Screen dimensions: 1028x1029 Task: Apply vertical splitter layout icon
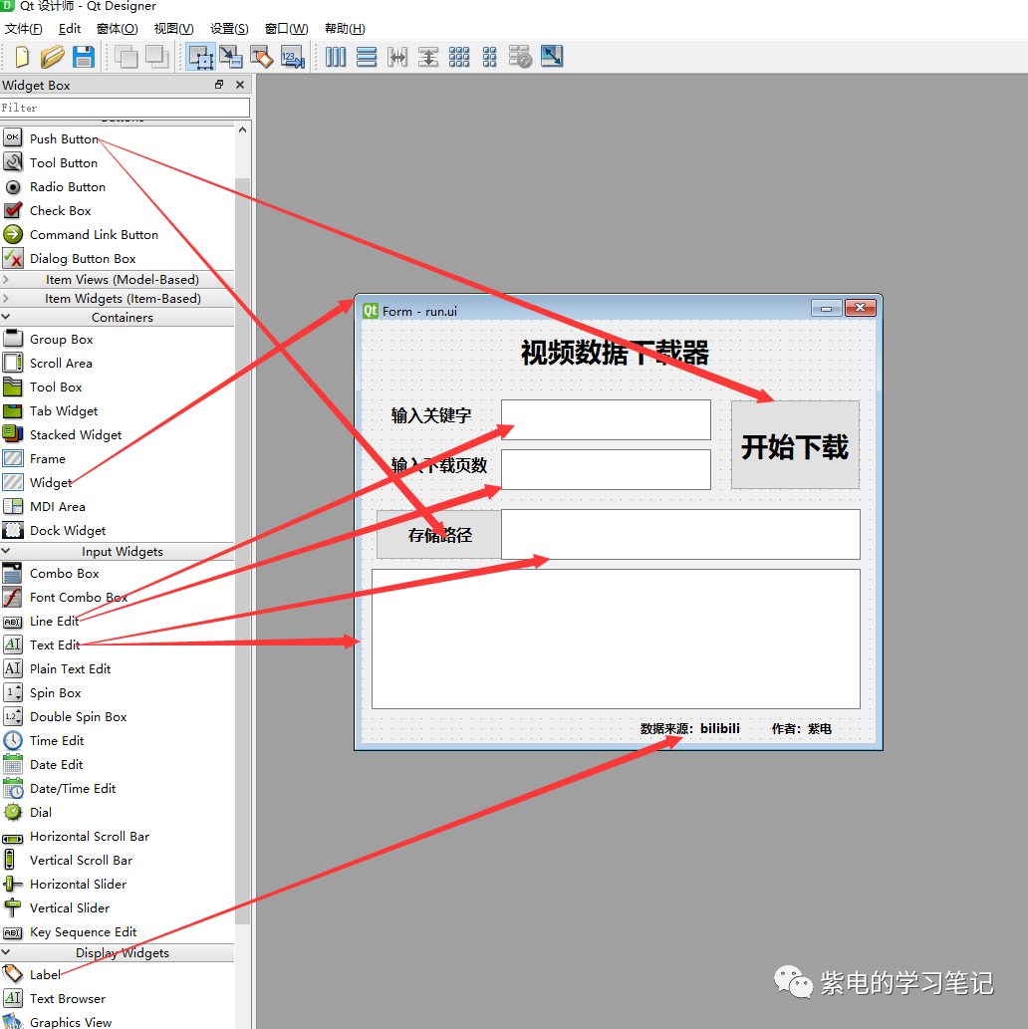pos(428,57)
